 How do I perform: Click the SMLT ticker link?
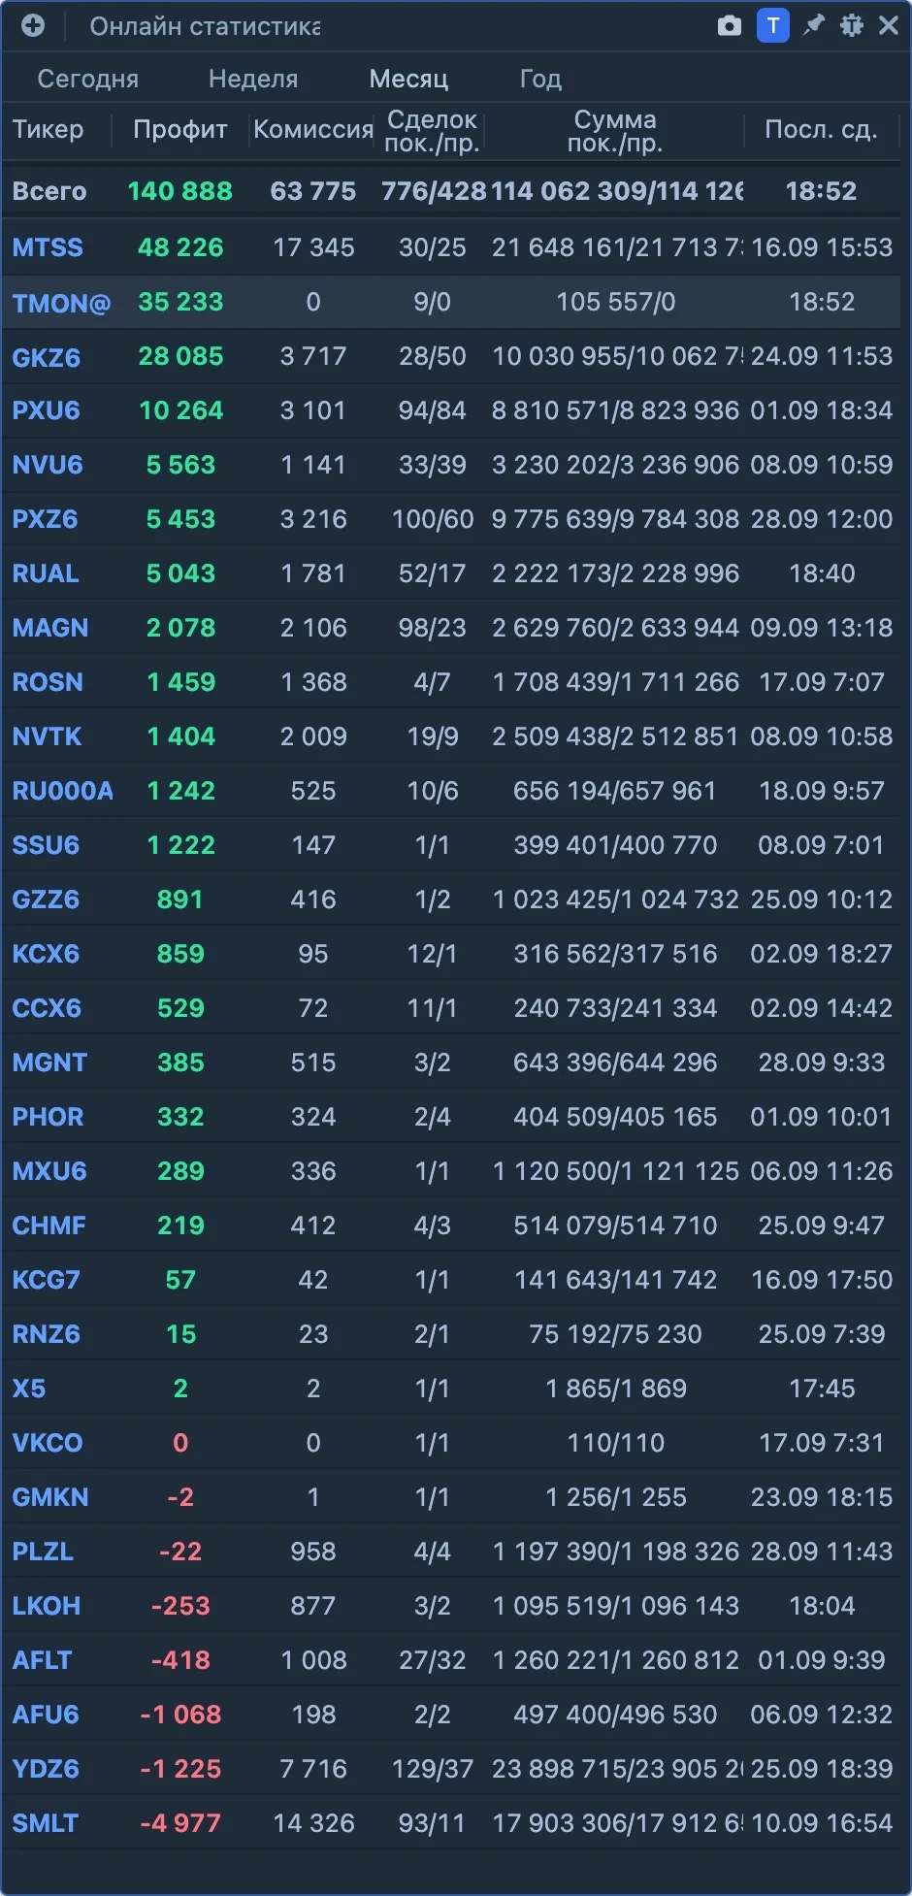[x=45, y=1823]
